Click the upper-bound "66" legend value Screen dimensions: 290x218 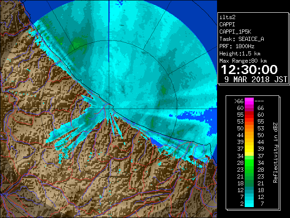(x=261, y=108)
